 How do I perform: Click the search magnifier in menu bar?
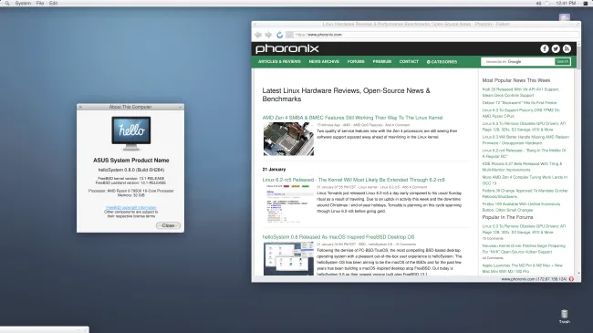7,3
